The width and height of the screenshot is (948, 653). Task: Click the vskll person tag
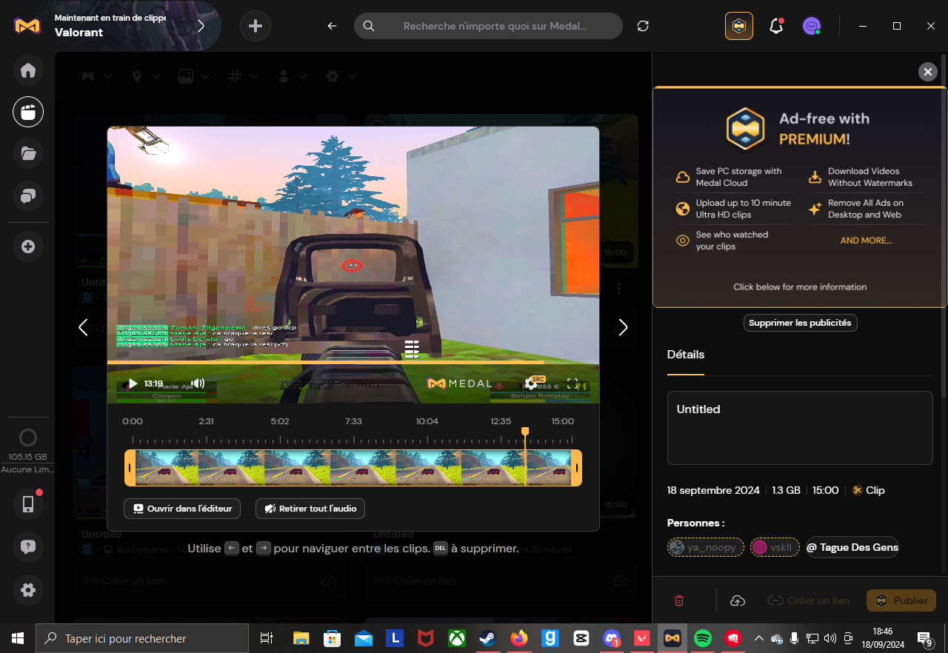tap(775, 547)
